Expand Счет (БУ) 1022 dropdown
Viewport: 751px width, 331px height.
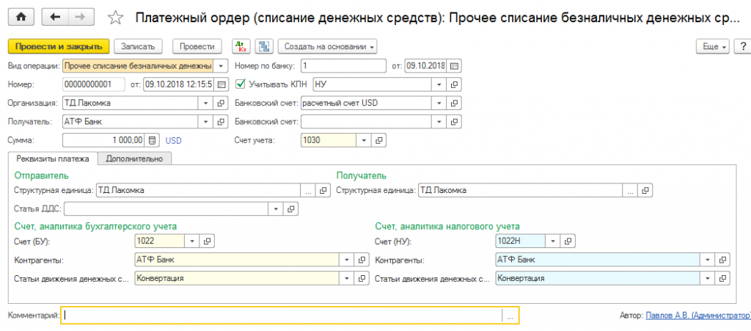(191, 241)
